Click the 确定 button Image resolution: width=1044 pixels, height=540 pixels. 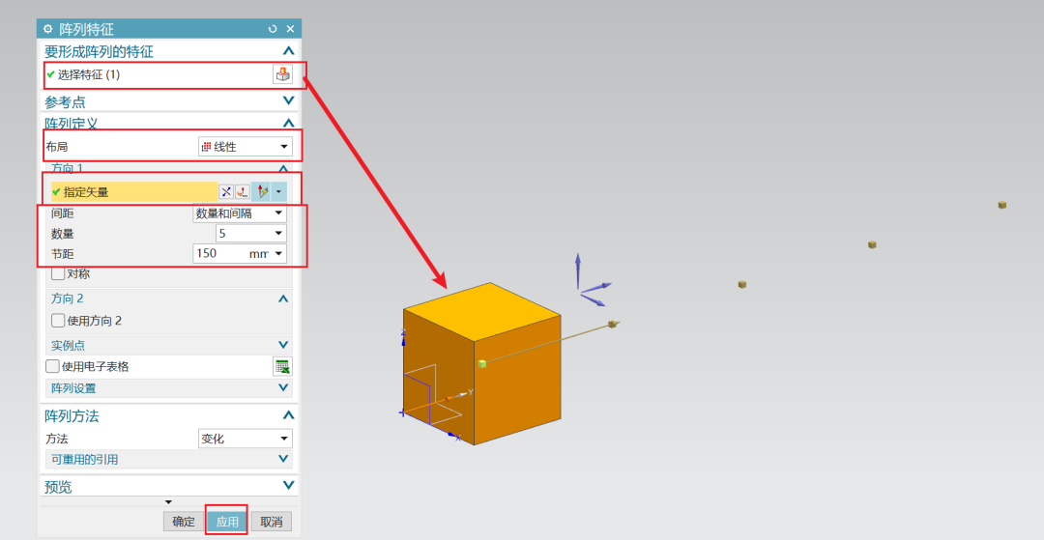(184, 522)
